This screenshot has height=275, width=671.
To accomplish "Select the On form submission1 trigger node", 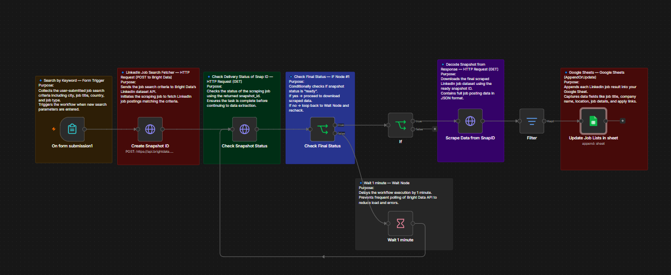I will pyautogui.click(x=72, y=129).
